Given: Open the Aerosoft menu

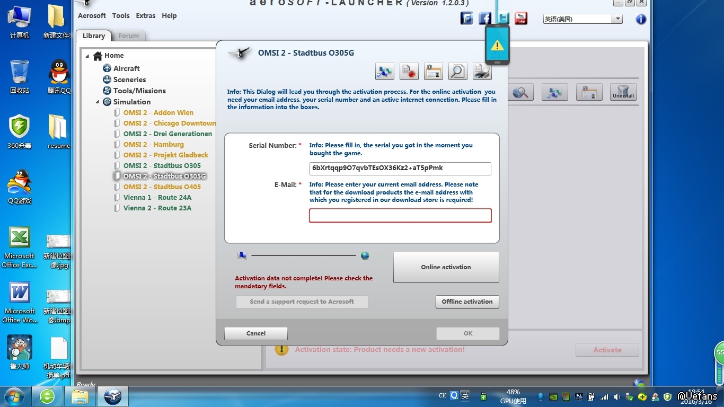Looking at the screenshot, I should coord(92,15).
